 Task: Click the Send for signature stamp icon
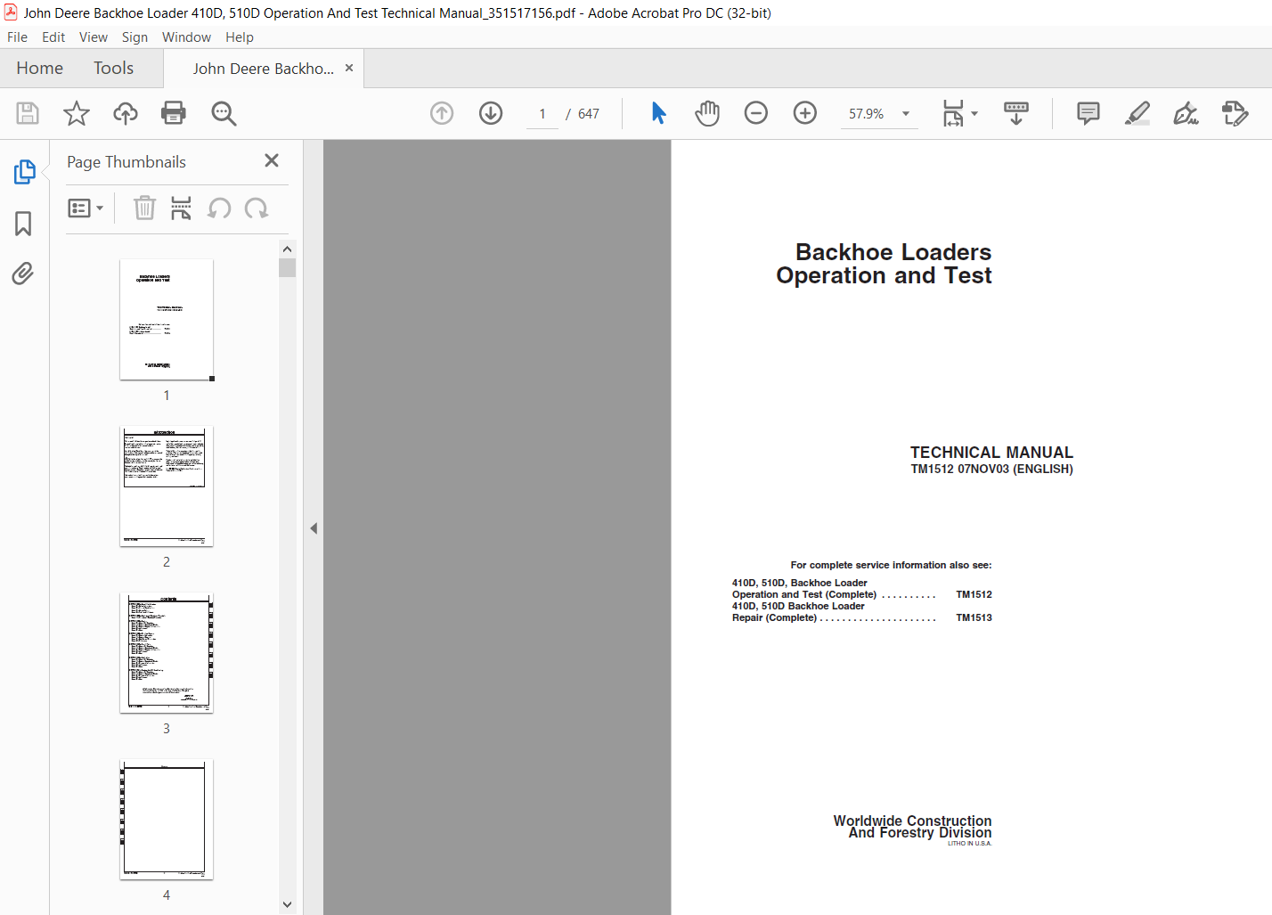[x=1235, y=113]
